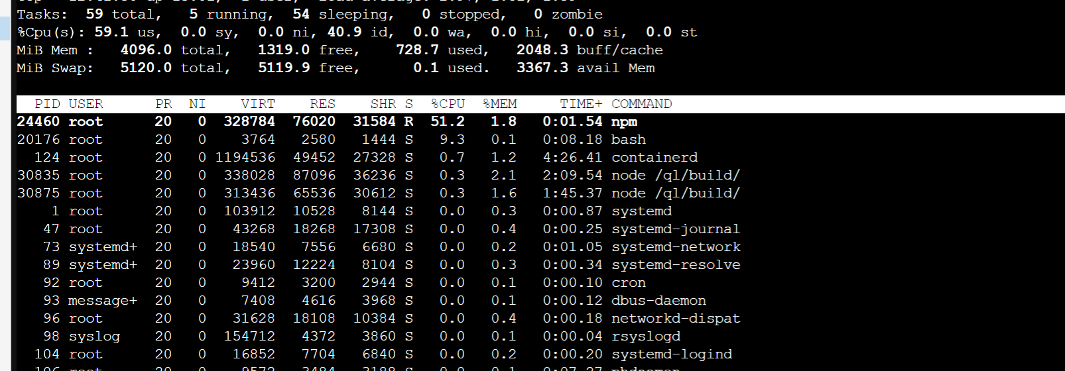Click the 59.1 us CPU summary value
Image resolution: width=1065 pixels, height=371 pixels.
tap(111, 32)
